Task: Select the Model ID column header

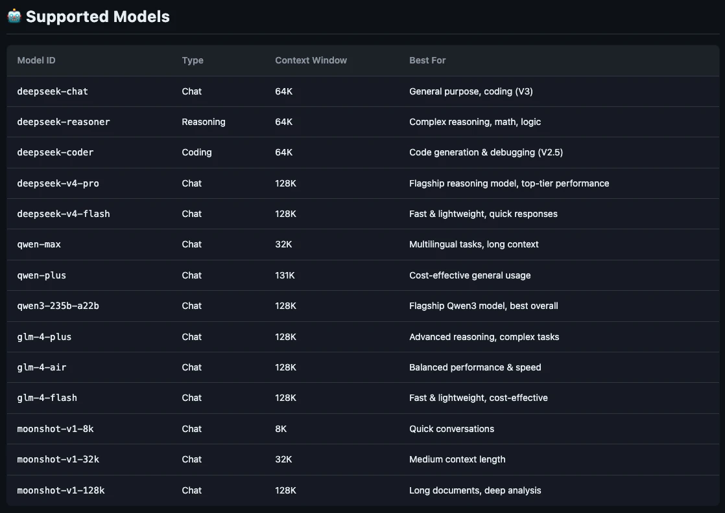Action: click(36, 60)
